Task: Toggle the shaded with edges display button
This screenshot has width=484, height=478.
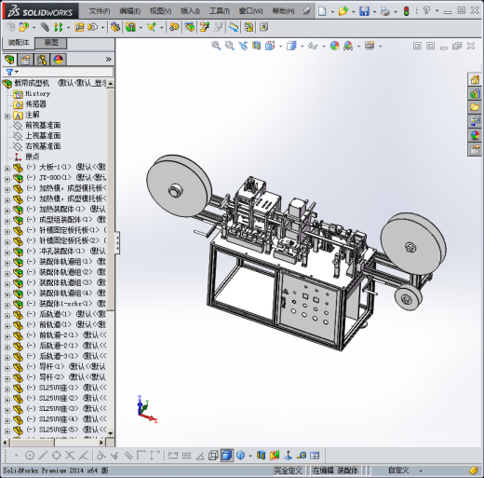Action: click(227, 456)
